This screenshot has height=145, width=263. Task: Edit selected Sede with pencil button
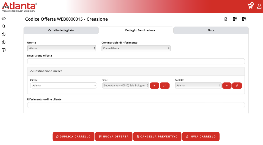tap(165, 86)
